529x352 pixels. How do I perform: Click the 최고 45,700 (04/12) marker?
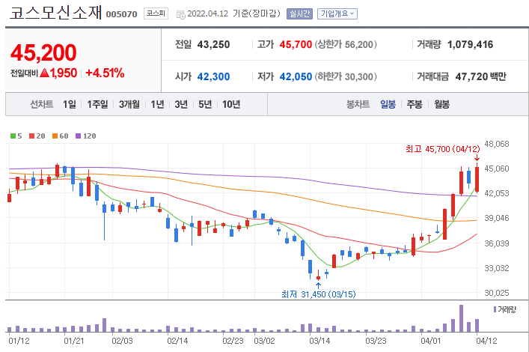click(x=443, y=149)
